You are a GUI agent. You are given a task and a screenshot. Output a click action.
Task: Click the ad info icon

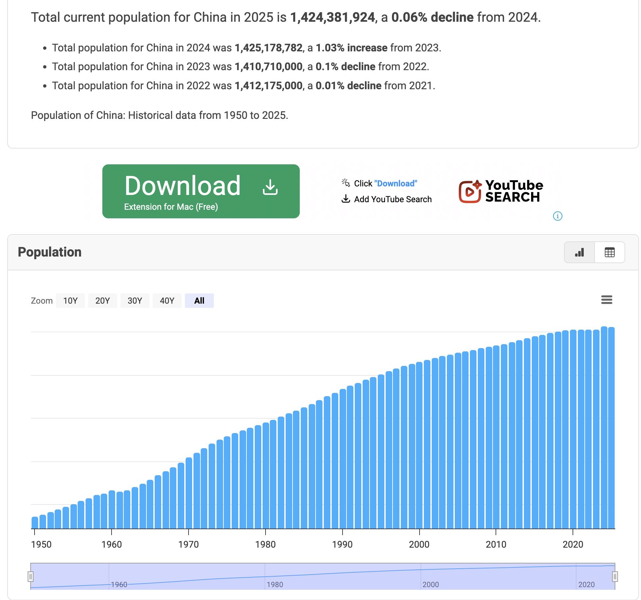[557, 216]
